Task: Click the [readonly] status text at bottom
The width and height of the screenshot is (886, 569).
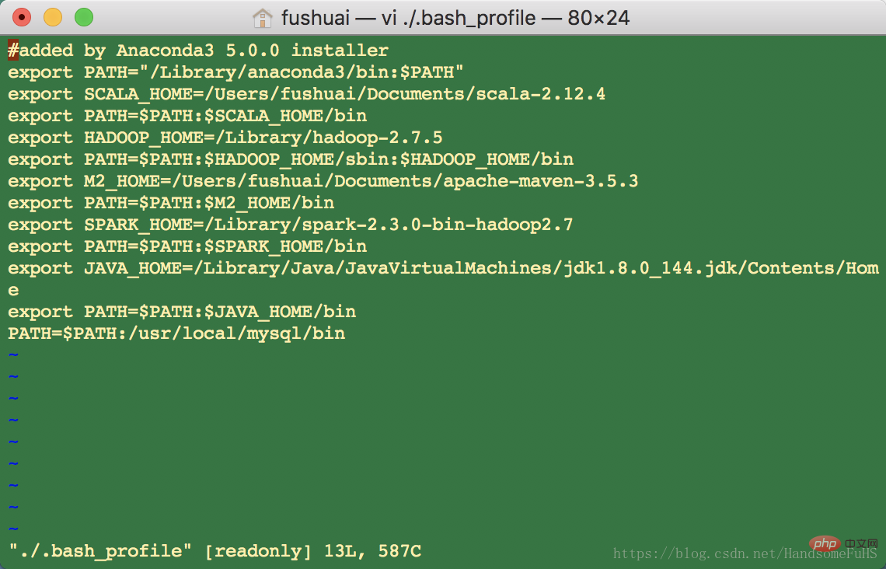Action: click(x=258, y=551)
